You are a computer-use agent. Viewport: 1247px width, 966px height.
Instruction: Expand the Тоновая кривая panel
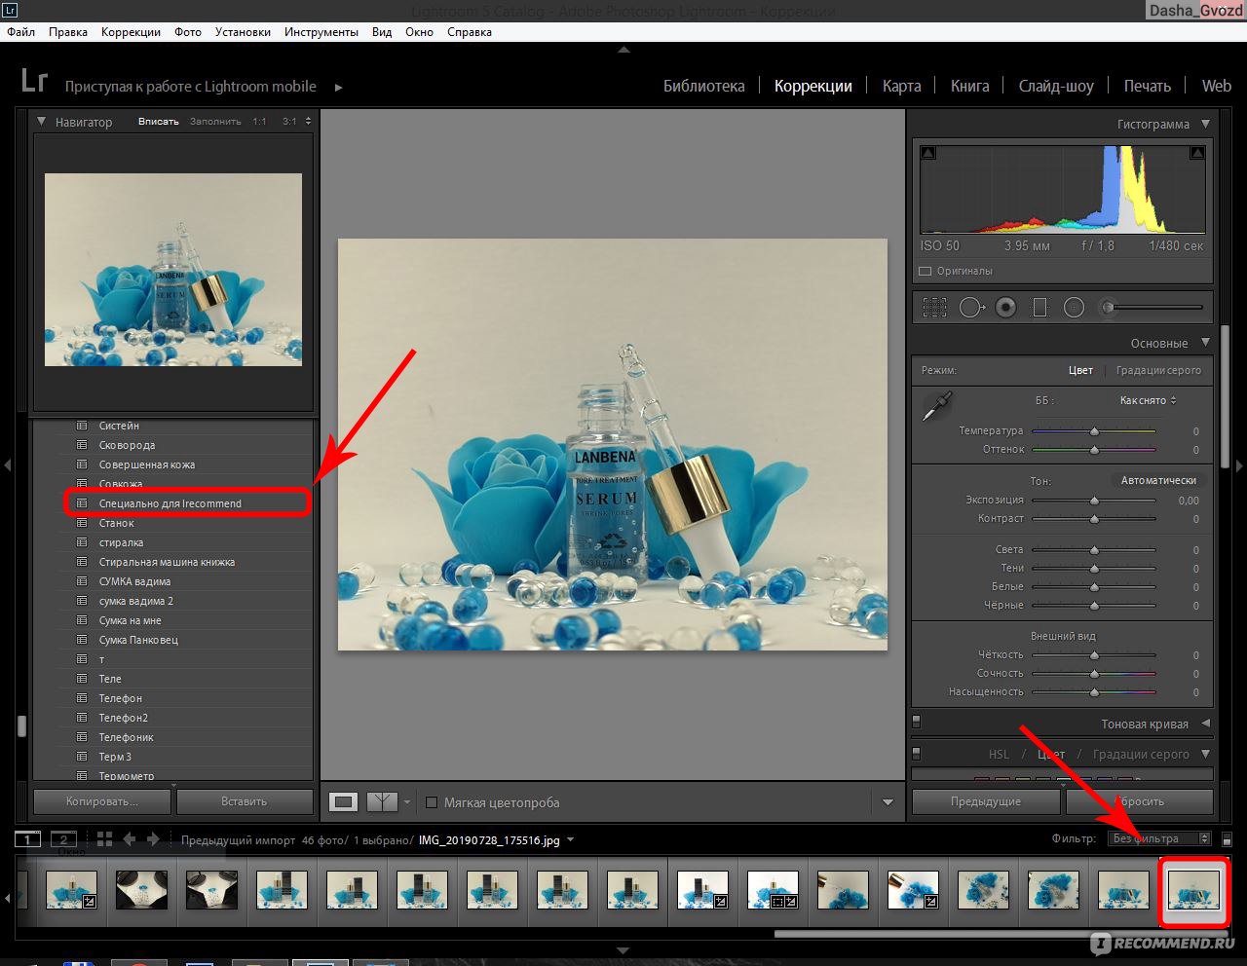point(1205,724)
